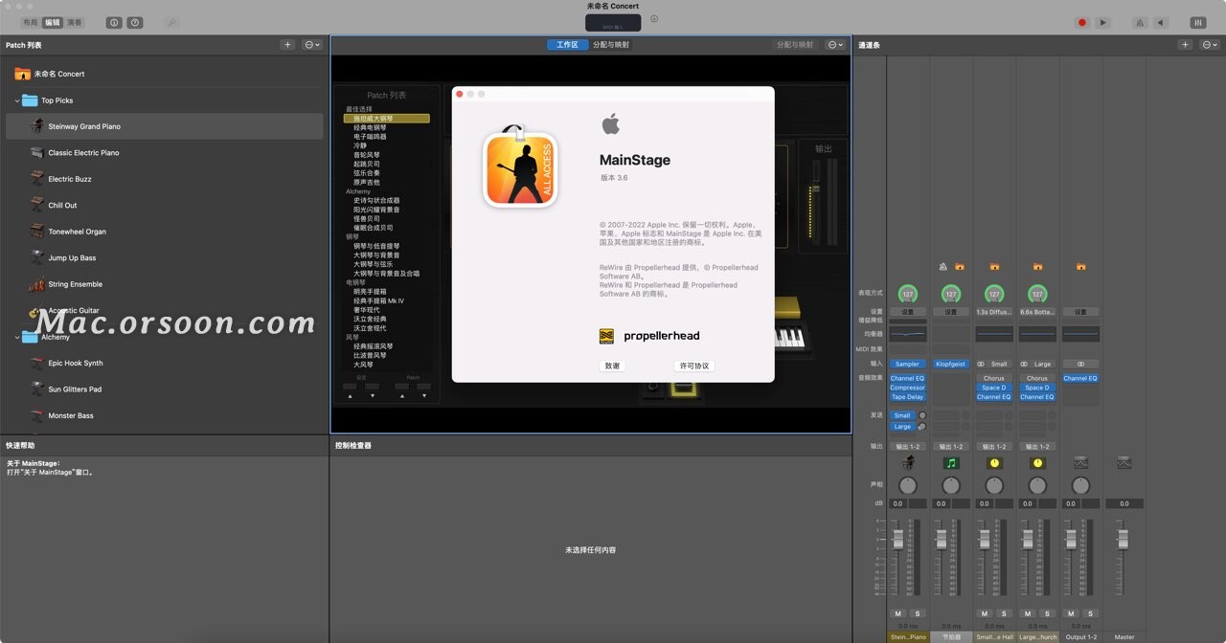1226x643 pixels.
Task: Click the mixer channel strips toolbar icon
Action: (x=1198, y=22)
